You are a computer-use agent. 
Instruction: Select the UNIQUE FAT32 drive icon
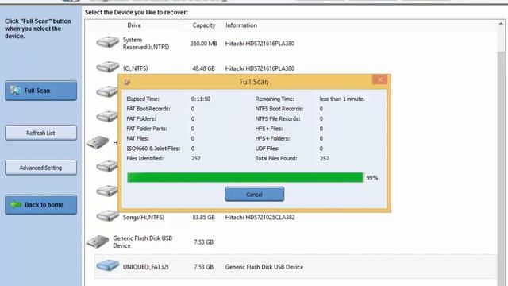(108, 266)
